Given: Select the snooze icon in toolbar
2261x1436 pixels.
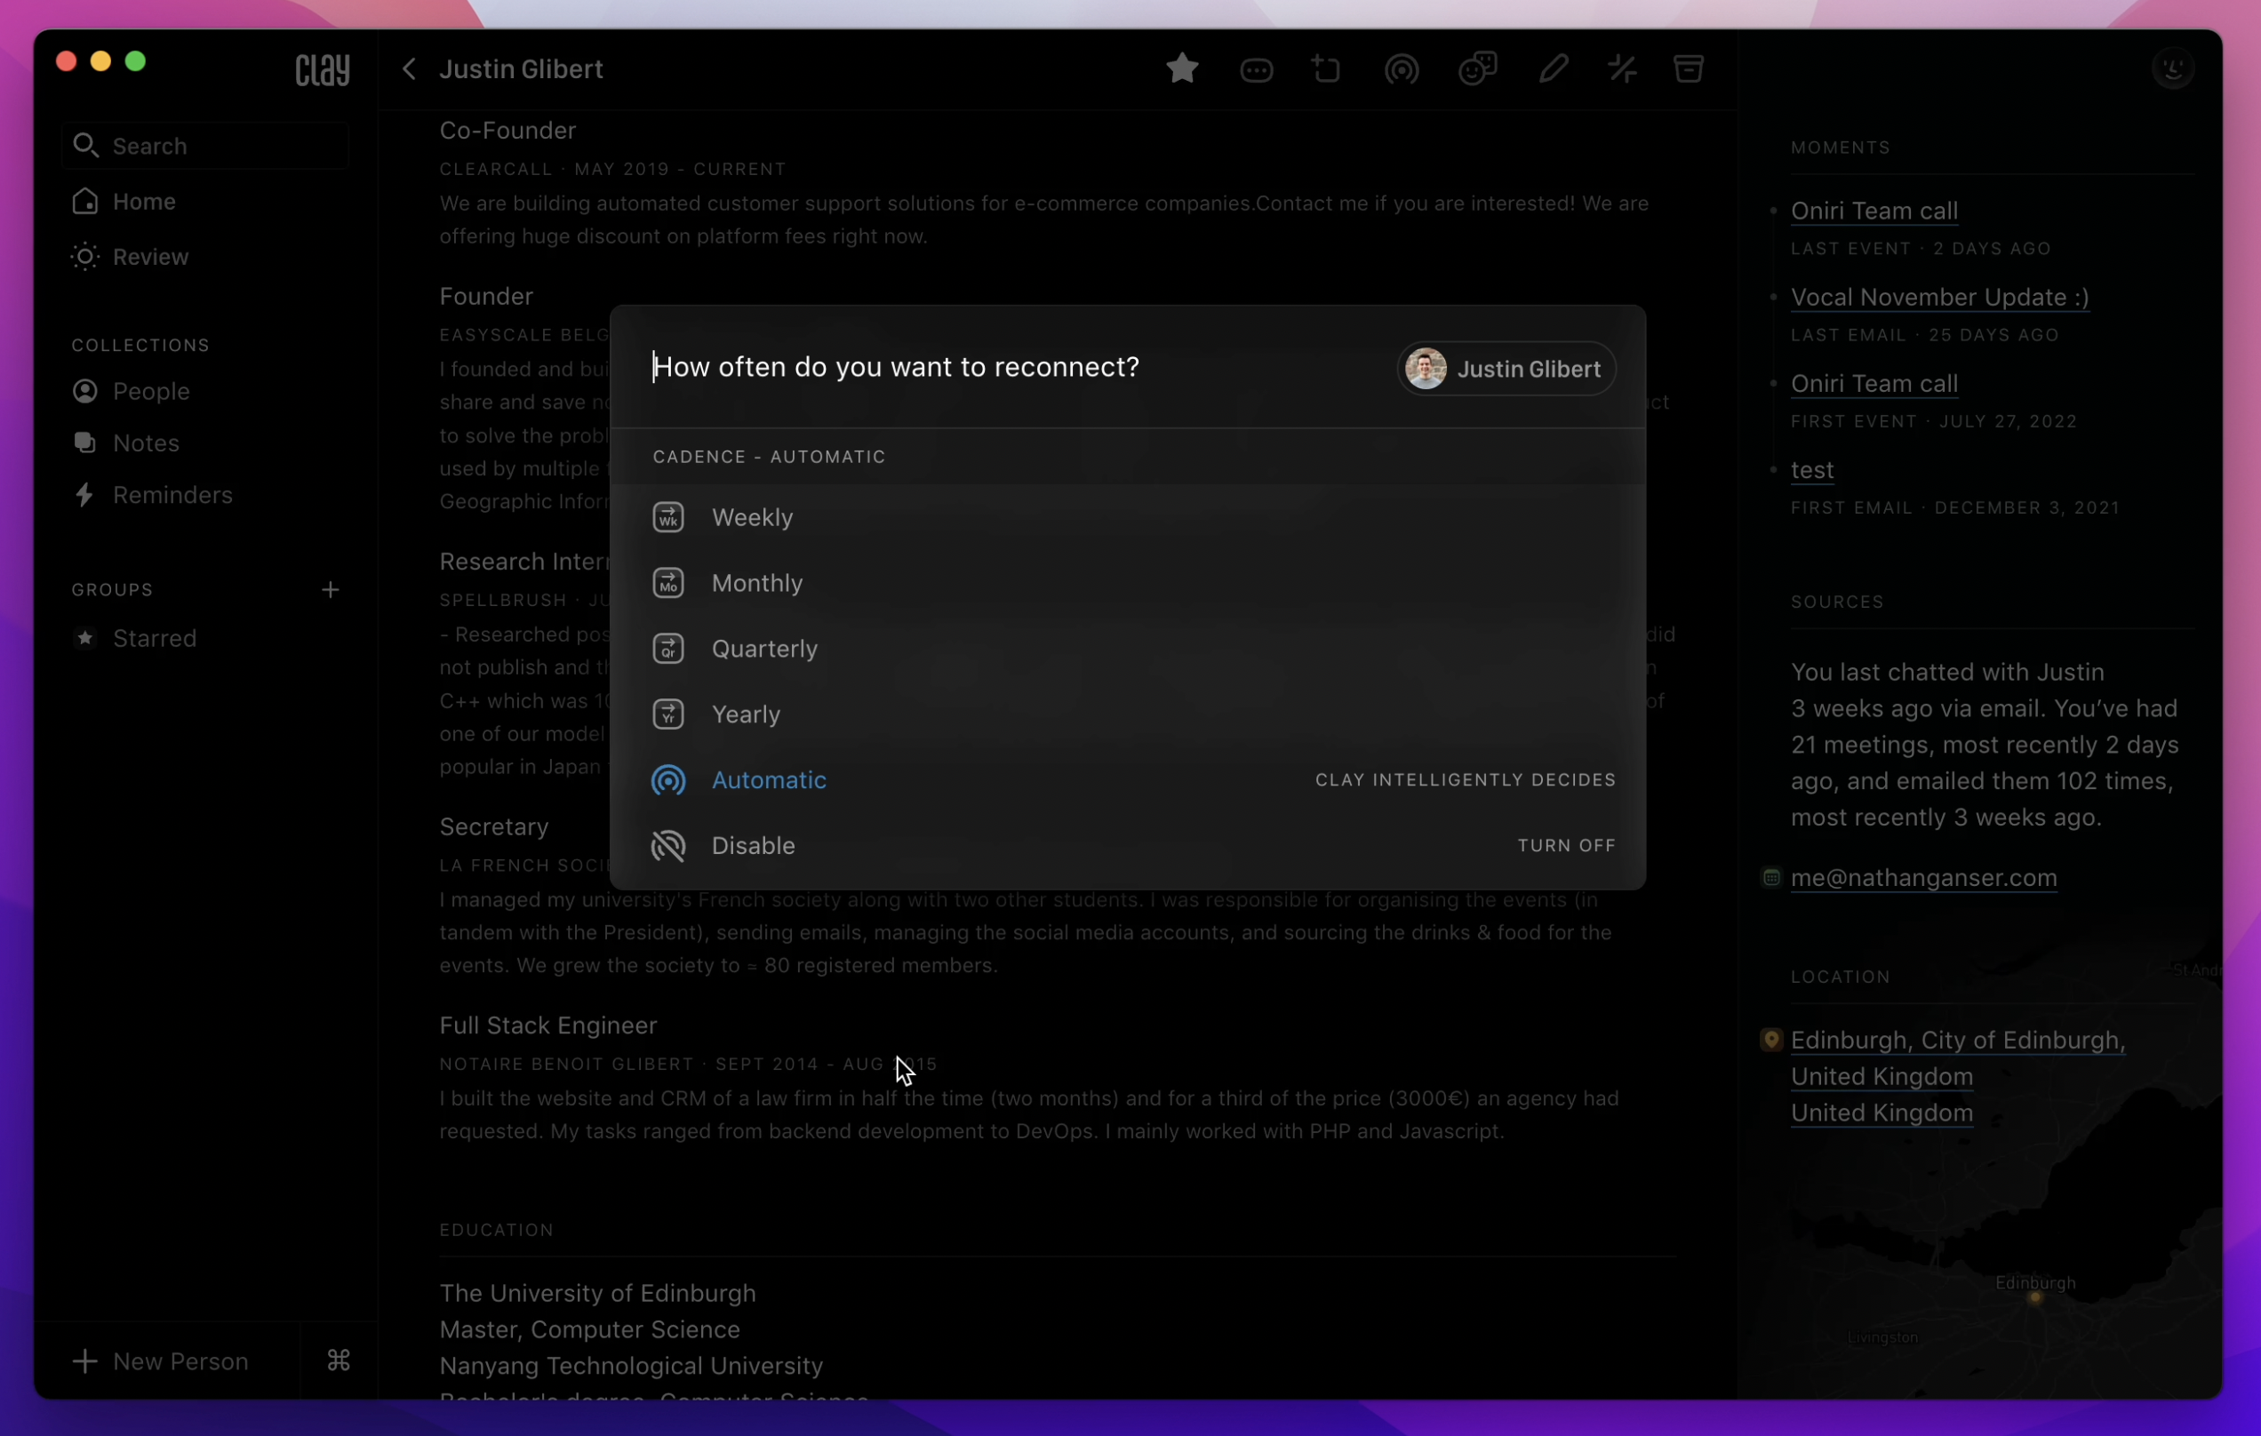Looking at the screenshot, I should coord(1623,69).
